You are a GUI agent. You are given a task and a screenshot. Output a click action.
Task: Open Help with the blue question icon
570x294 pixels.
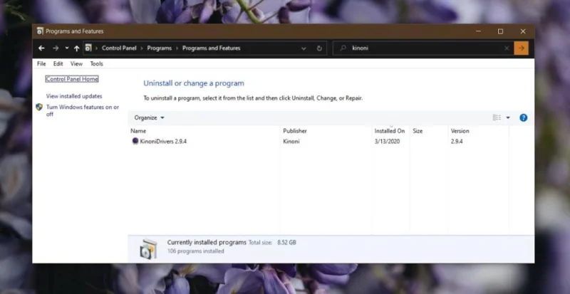[523, 117]
